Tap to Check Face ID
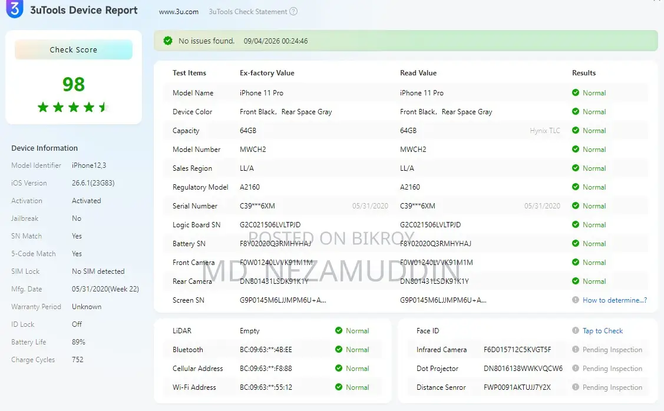Viewport: 664px width, 411px height. coord(603,330)
